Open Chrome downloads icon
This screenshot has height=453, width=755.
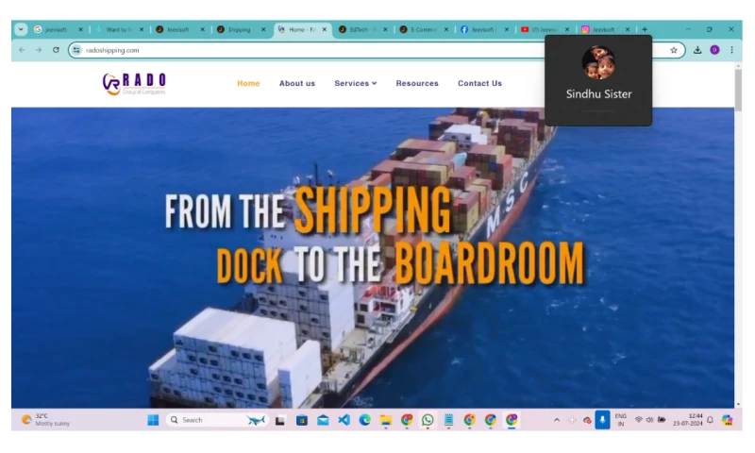(697, 50)
